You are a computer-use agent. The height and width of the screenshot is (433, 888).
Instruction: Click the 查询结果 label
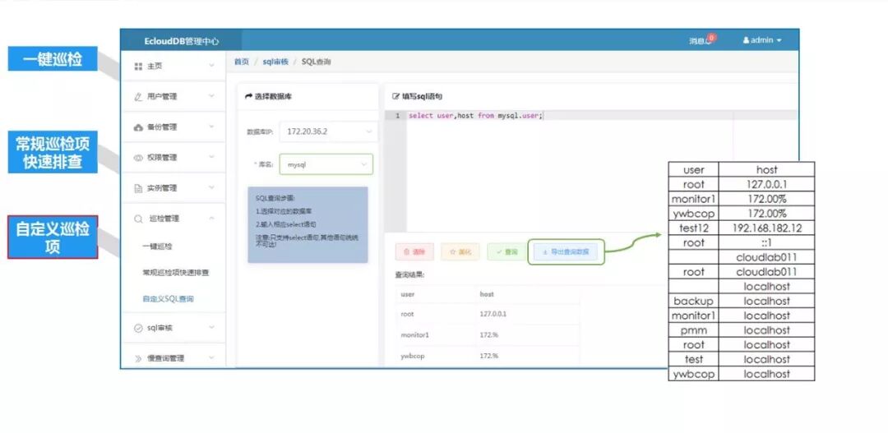409,275
